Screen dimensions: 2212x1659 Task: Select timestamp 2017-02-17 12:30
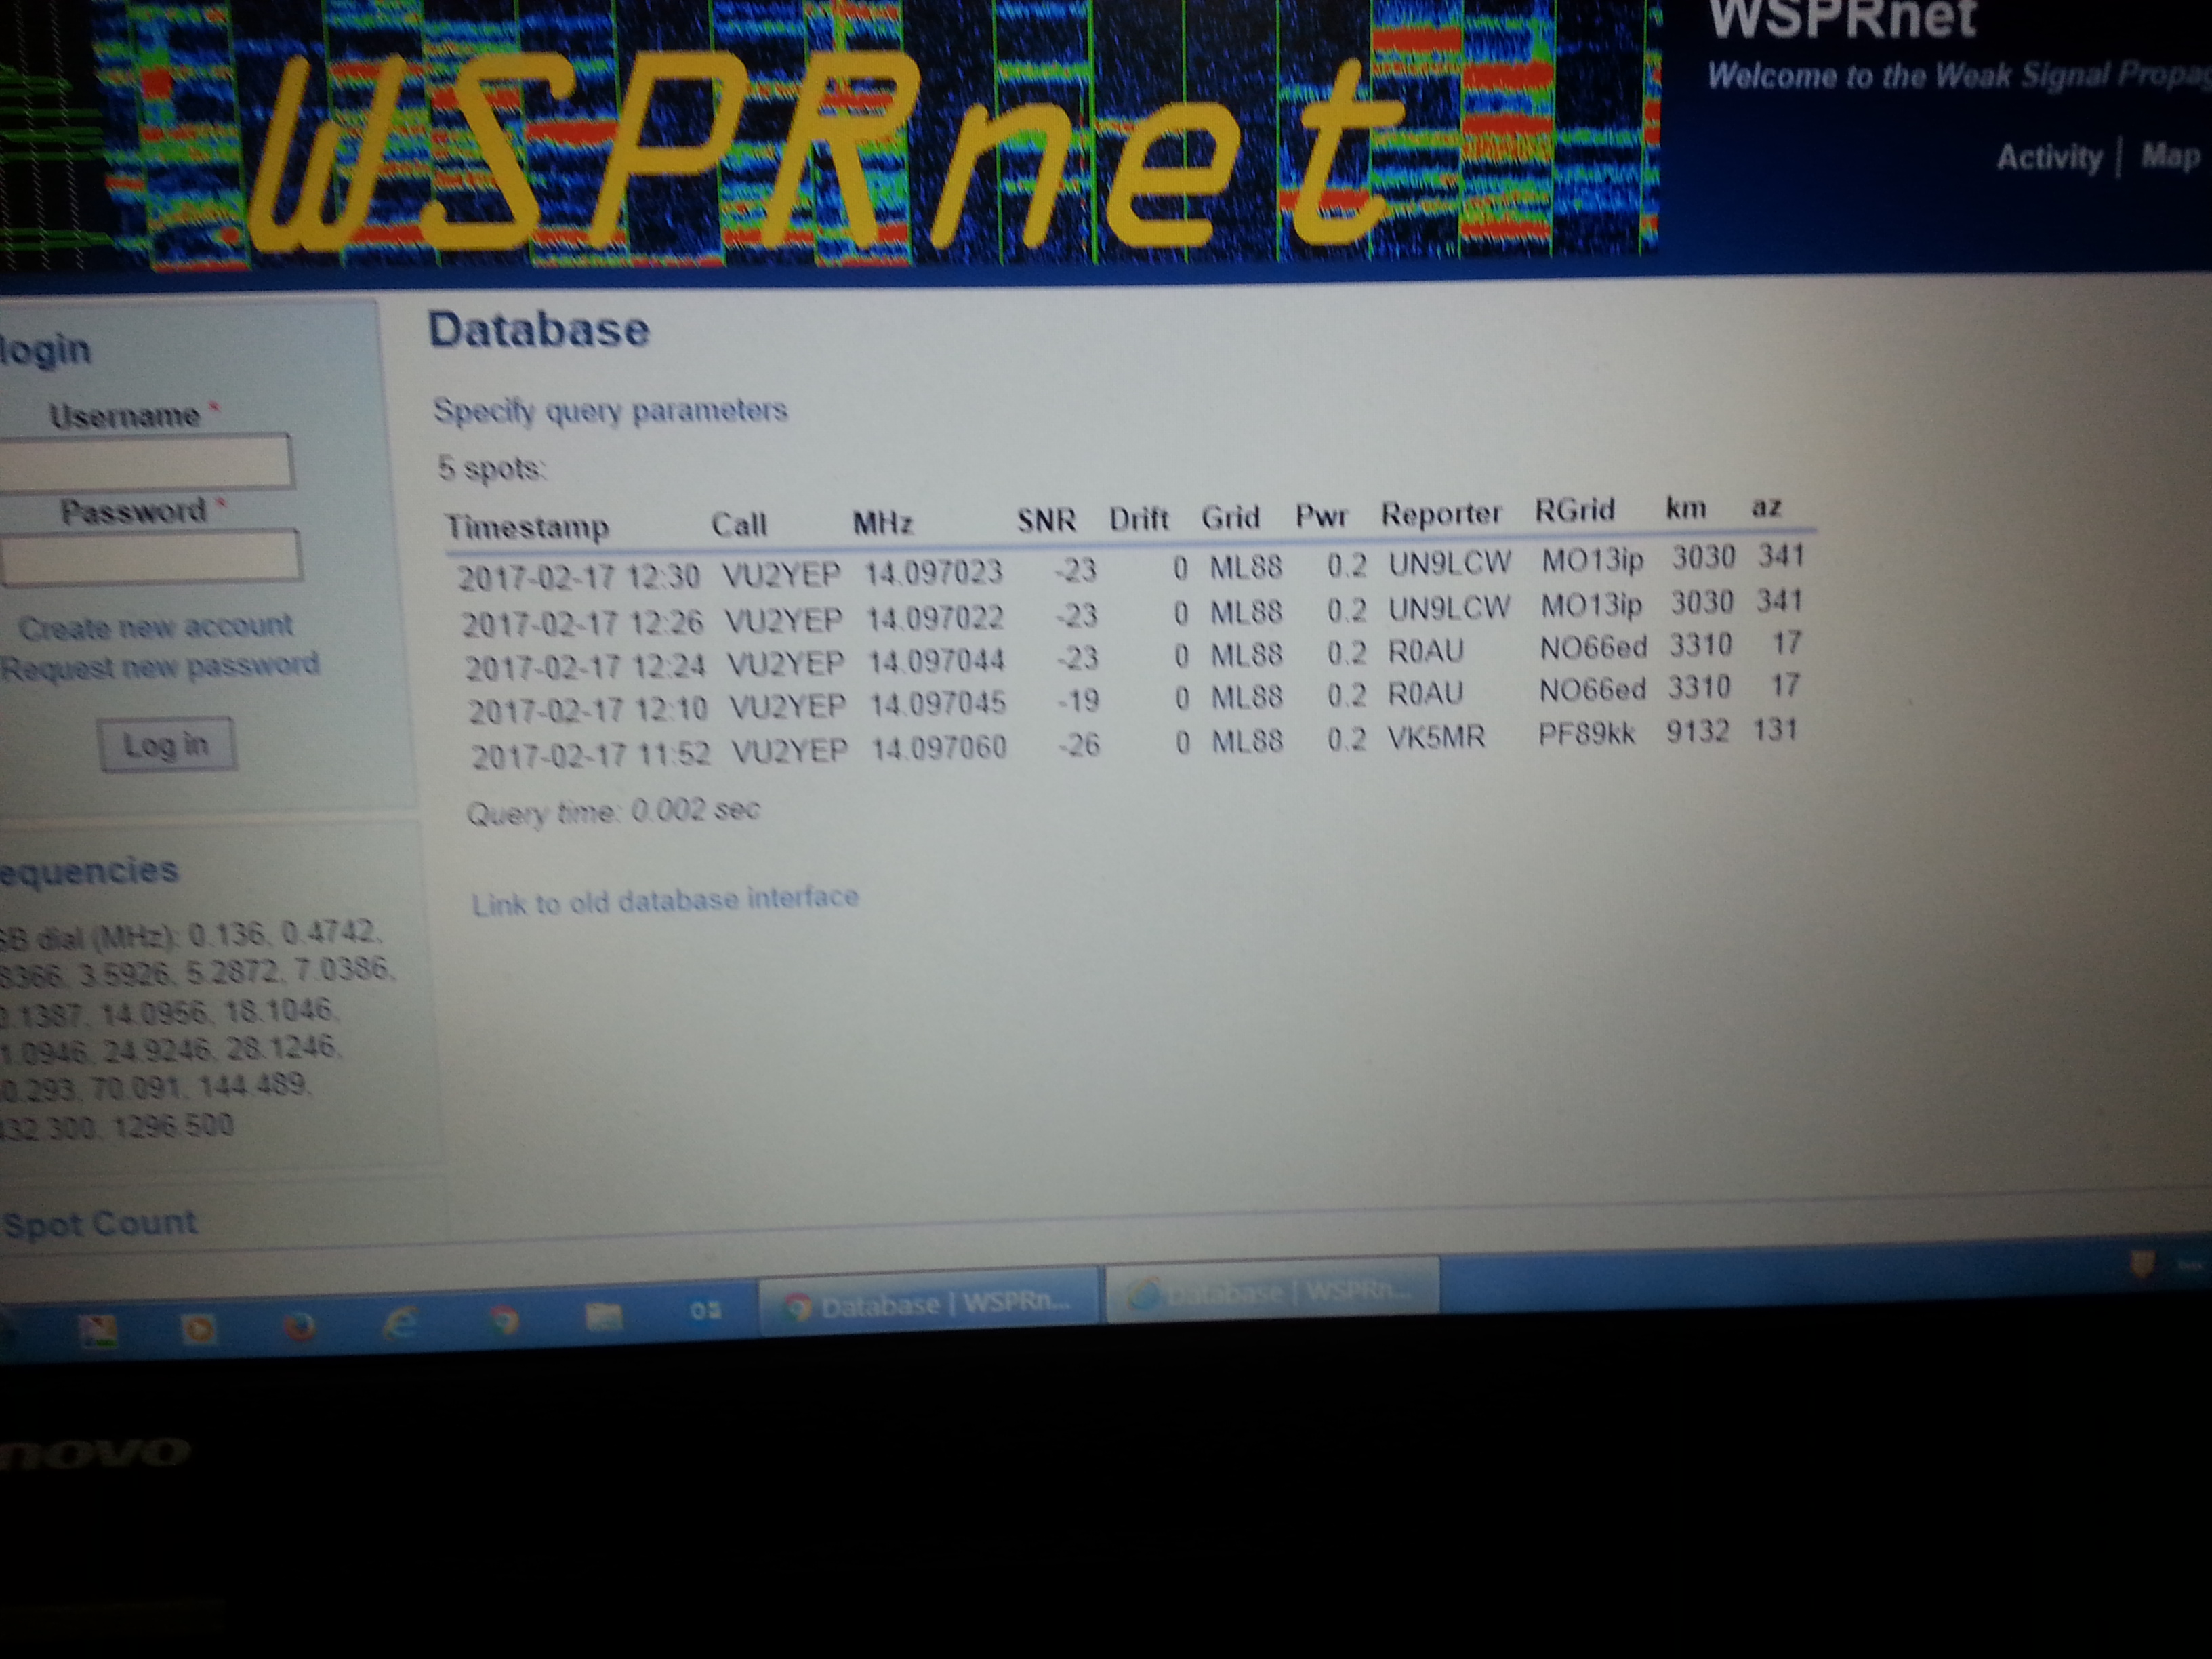579,577
